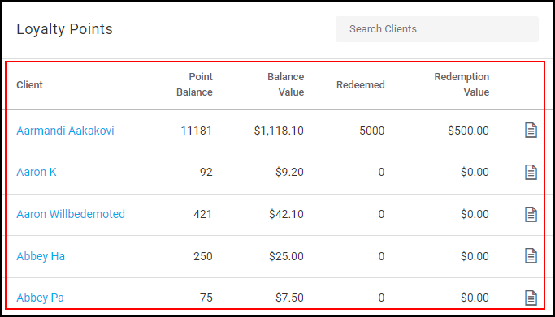This screenshot has height=317, width=555.
Task: Select the balance value $1,118.10
Action: click(x=279, y=131)
